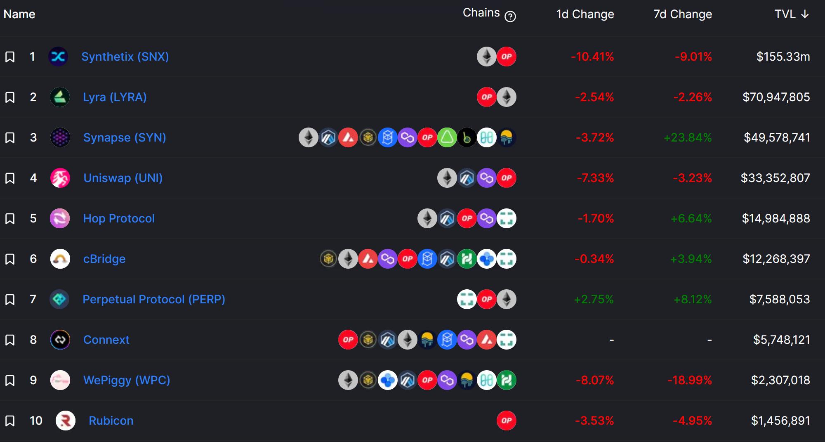This screenshot has width=825, height=442.
Task: Click the Name column header
Action: tap(19, 14)
